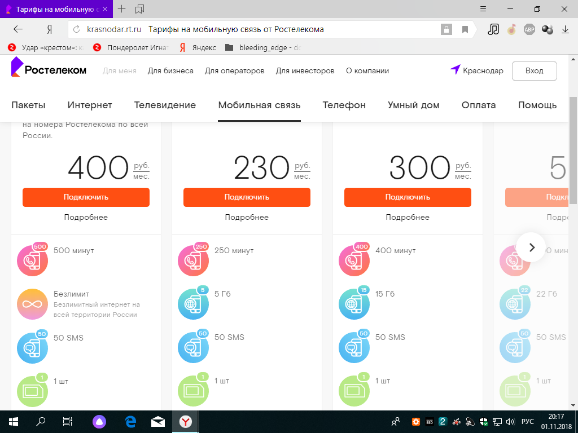Image resolution: width=578 pixels, height=433 pixels.
Task: Open Windows Start menu
Action: (14, 422)
